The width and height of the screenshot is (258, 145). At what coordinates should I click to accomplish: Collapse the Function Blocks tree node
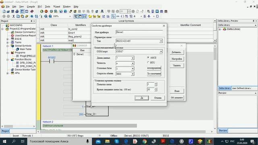pos(7,60)
